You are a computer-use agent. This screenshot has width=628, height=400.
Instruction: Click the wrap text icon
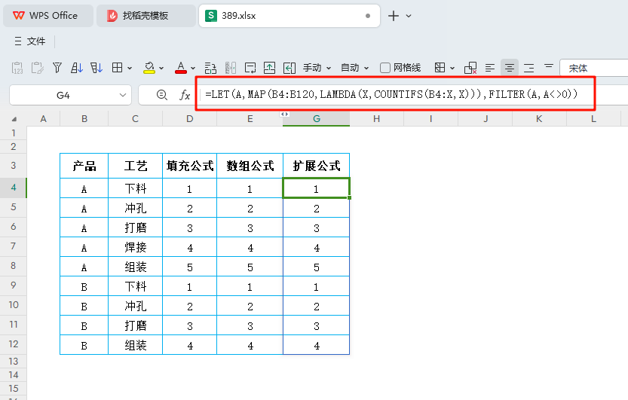point(250,68)
